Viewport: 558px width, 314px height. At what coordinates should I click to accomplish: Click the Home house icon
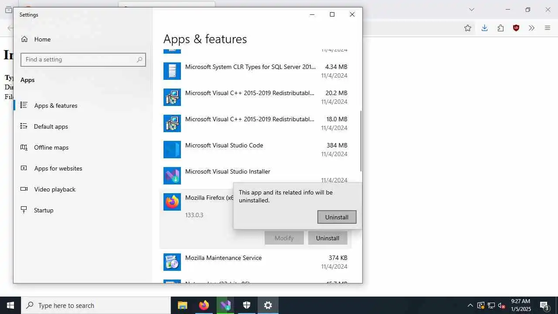coord(24,39)
